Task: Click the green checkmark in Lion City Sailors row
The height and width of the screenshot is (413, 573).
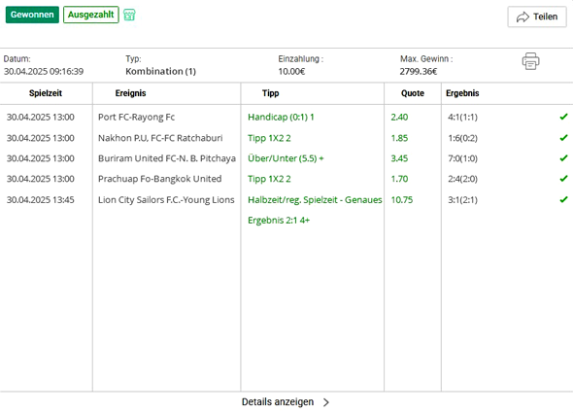Action: click(x=563, y=199)
